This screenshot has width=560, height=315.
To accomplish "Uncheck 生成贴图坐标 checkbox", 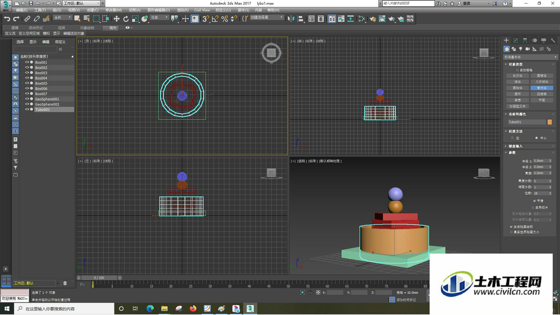I will (x=511, y=227).
